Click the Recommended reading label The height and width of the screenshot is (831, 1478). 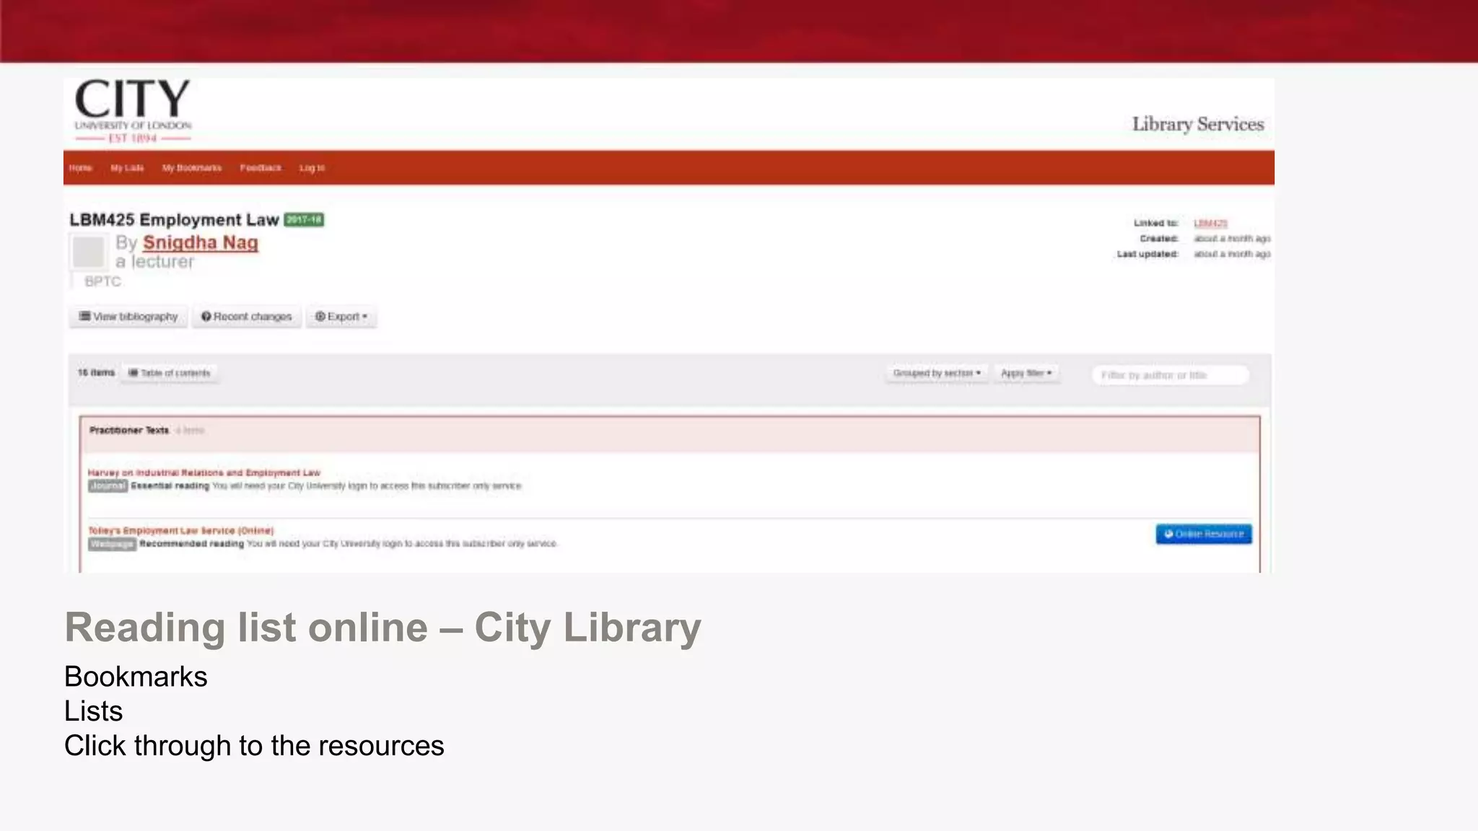pyautogui.click(x=192, y=544)
